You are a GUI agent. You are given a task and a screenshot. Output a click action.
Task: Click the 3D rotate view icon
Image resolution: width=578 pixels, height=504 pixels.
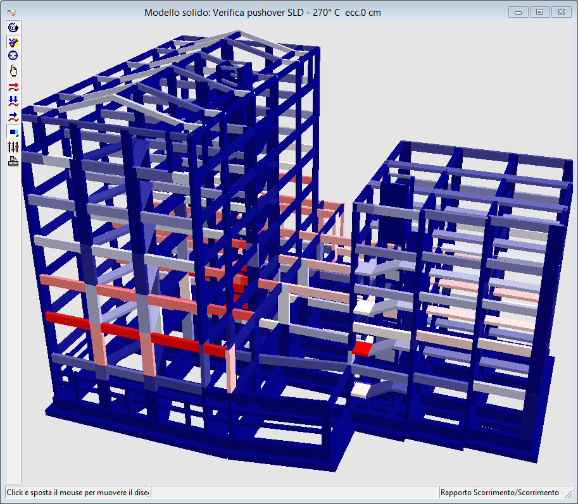[13, 27]
